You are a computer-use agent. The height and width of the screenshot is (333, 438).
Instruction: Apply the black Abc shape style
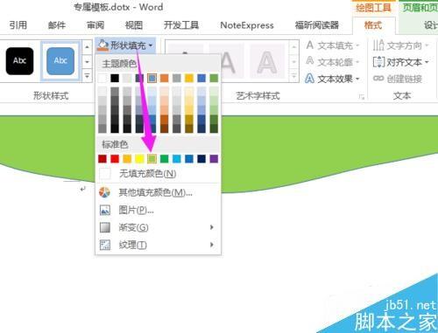19,61
